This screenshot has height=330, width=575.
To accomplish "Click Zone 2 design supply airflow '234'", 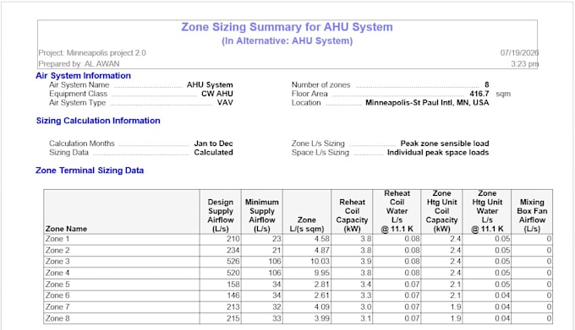I will click(233, 251).
